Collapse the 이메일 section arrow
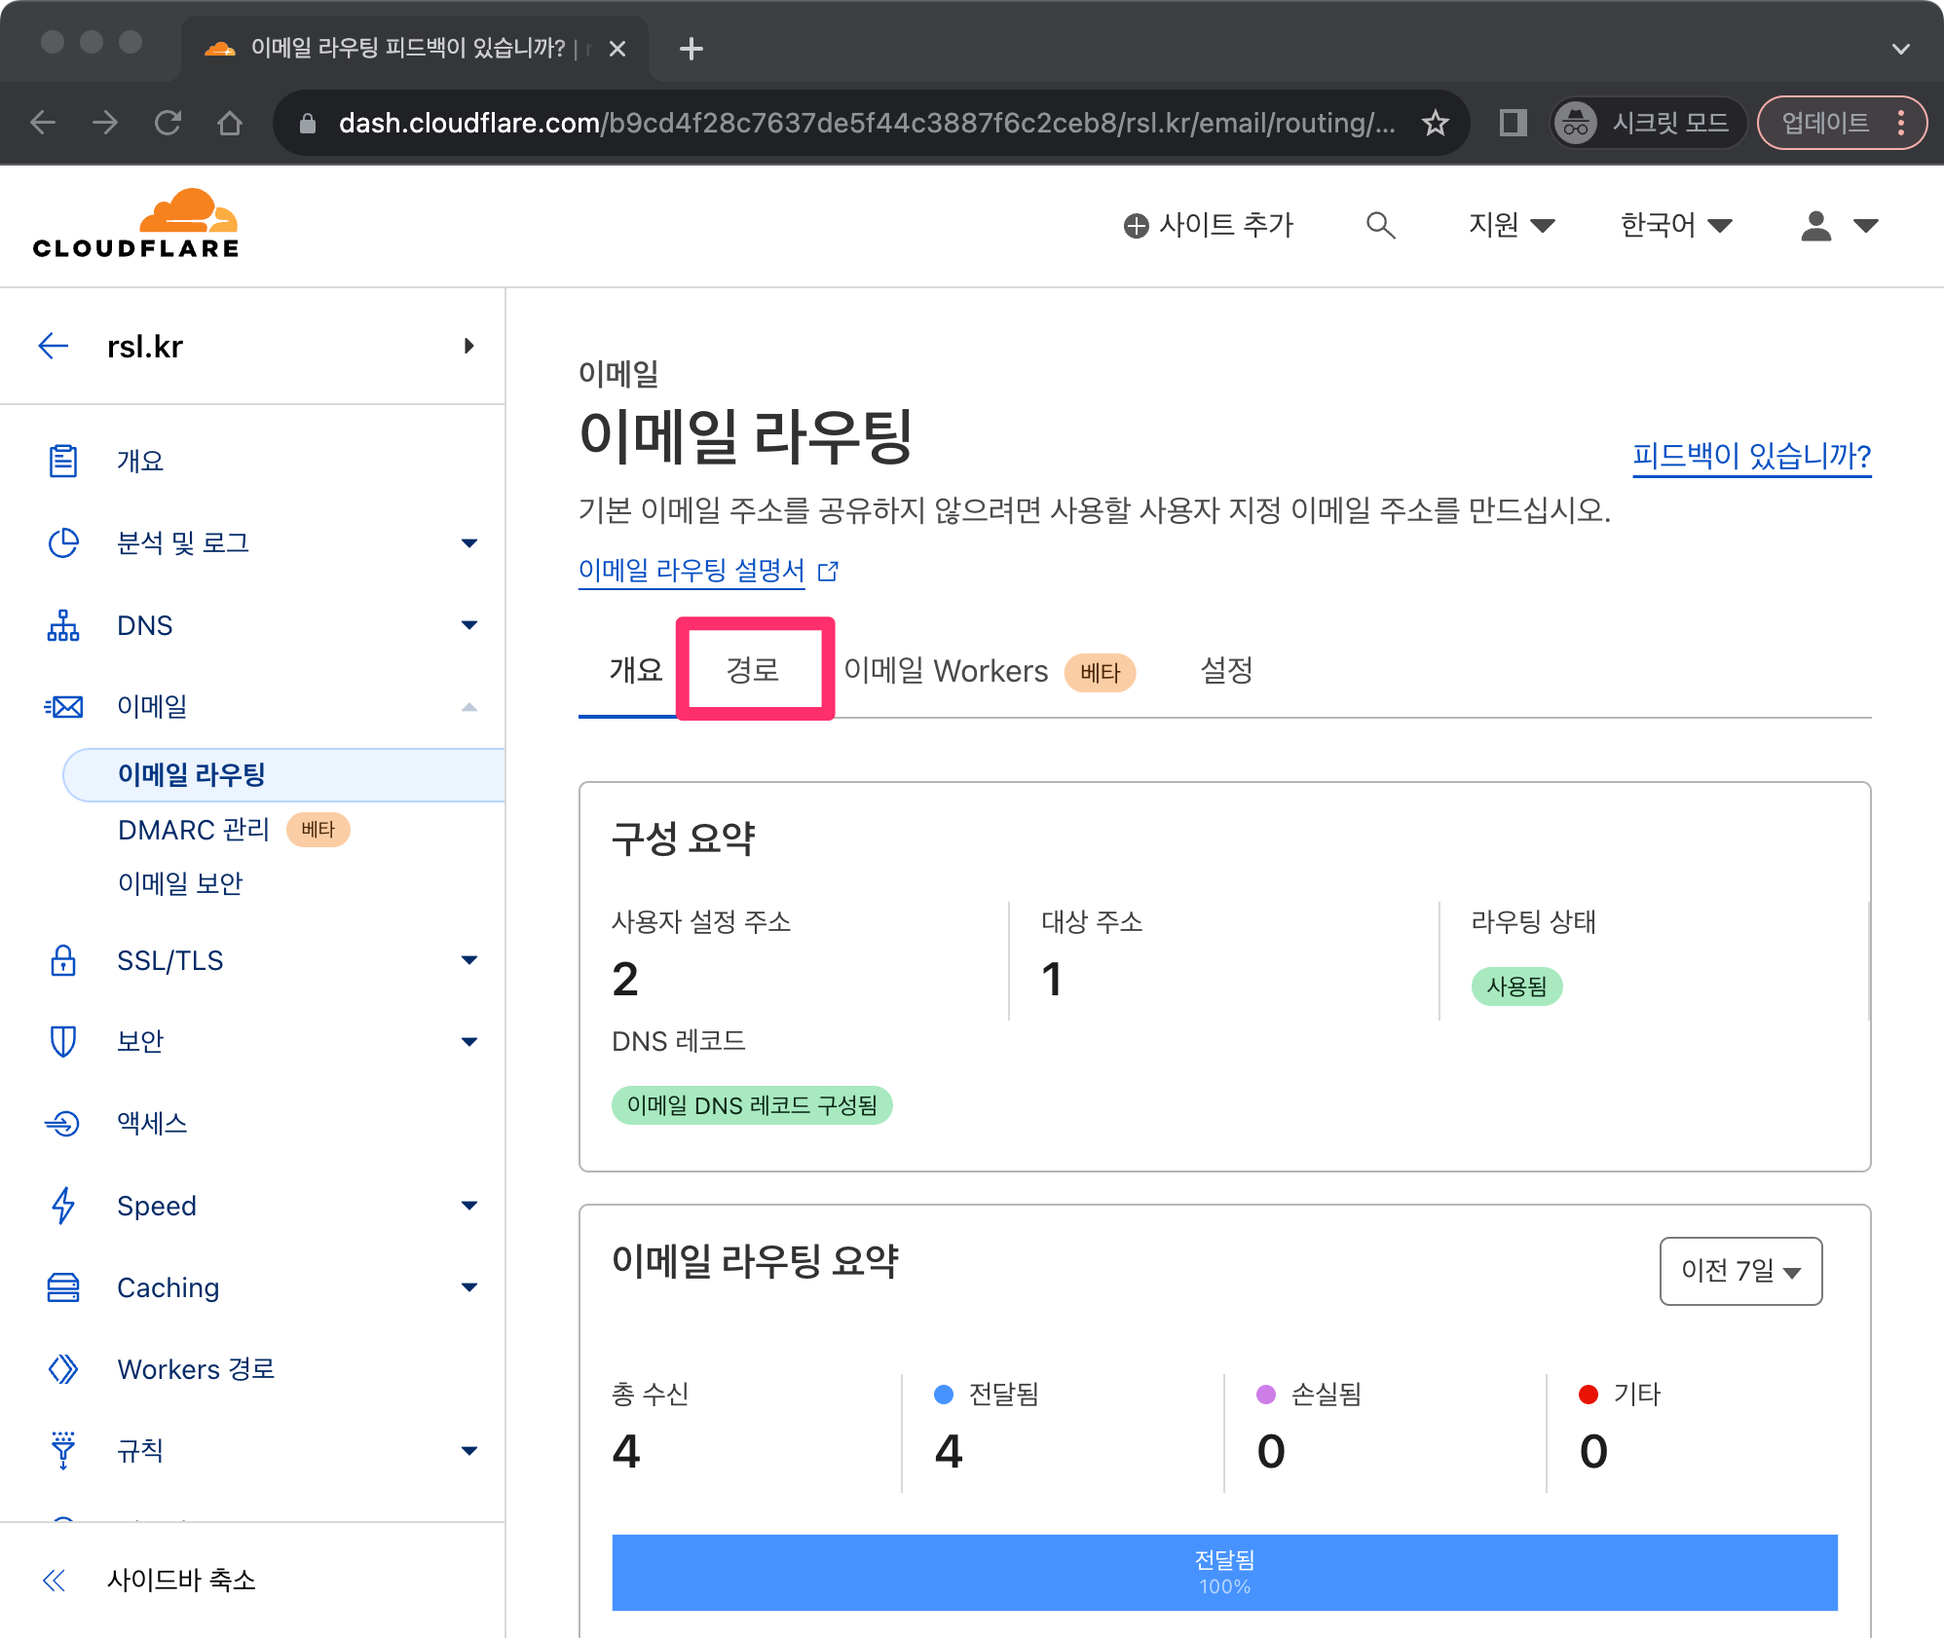Image resolution: width=1944 pixels, height=1638 pixels. tap(469, 707)
